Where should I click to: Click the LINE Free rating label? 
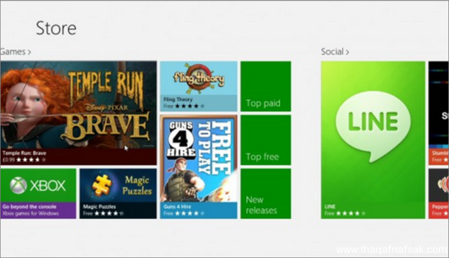(345, 214)
